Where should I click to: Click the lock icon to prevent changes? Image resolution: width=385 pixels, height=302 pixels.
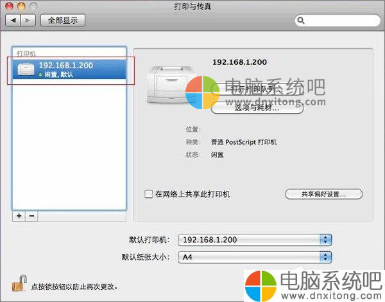[19, 283]
